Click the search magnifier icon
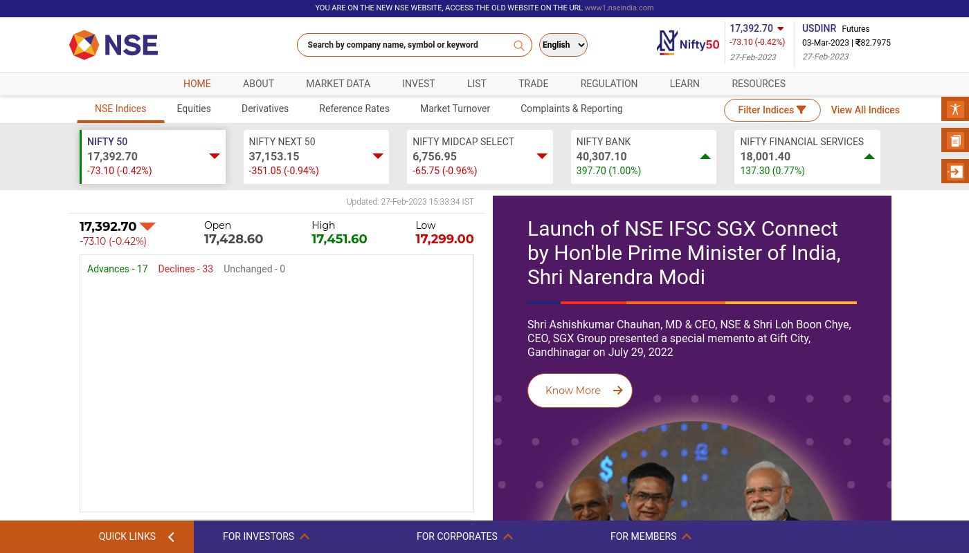This screenshot has height=553, width=969. [519, 46]
